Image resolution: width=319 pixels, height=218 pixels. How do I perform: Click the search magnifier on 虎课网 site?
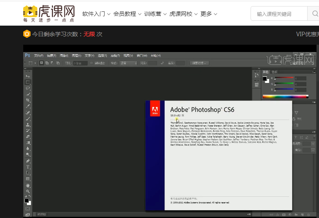pyautogui.click(x=315, y=13)
